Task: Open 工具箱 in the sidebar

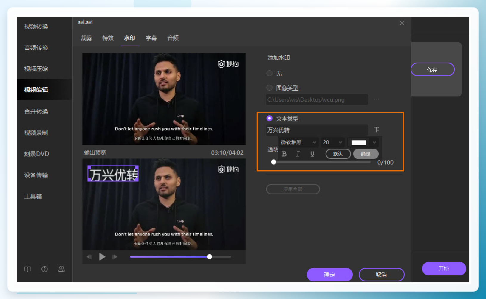Action: tap(33, 197)
